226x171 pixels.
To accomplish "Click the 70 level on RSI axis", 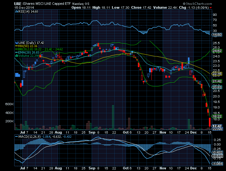I will click(x=215, y=20).
